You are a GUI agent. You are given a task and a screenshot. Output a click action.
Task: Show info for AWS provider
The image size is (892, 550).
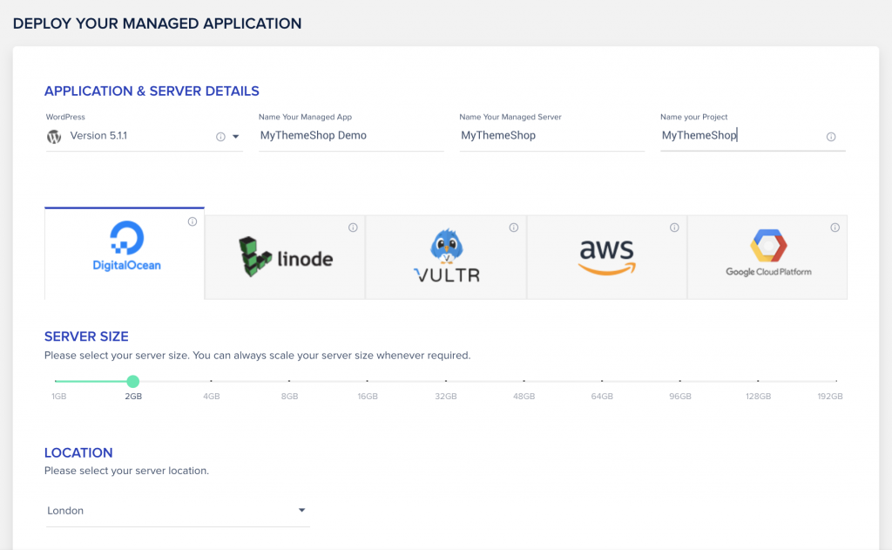coord(674,227)
